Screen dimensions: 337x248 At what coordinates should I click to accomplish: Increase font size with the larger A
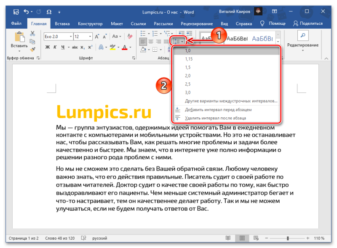point(97,37)
